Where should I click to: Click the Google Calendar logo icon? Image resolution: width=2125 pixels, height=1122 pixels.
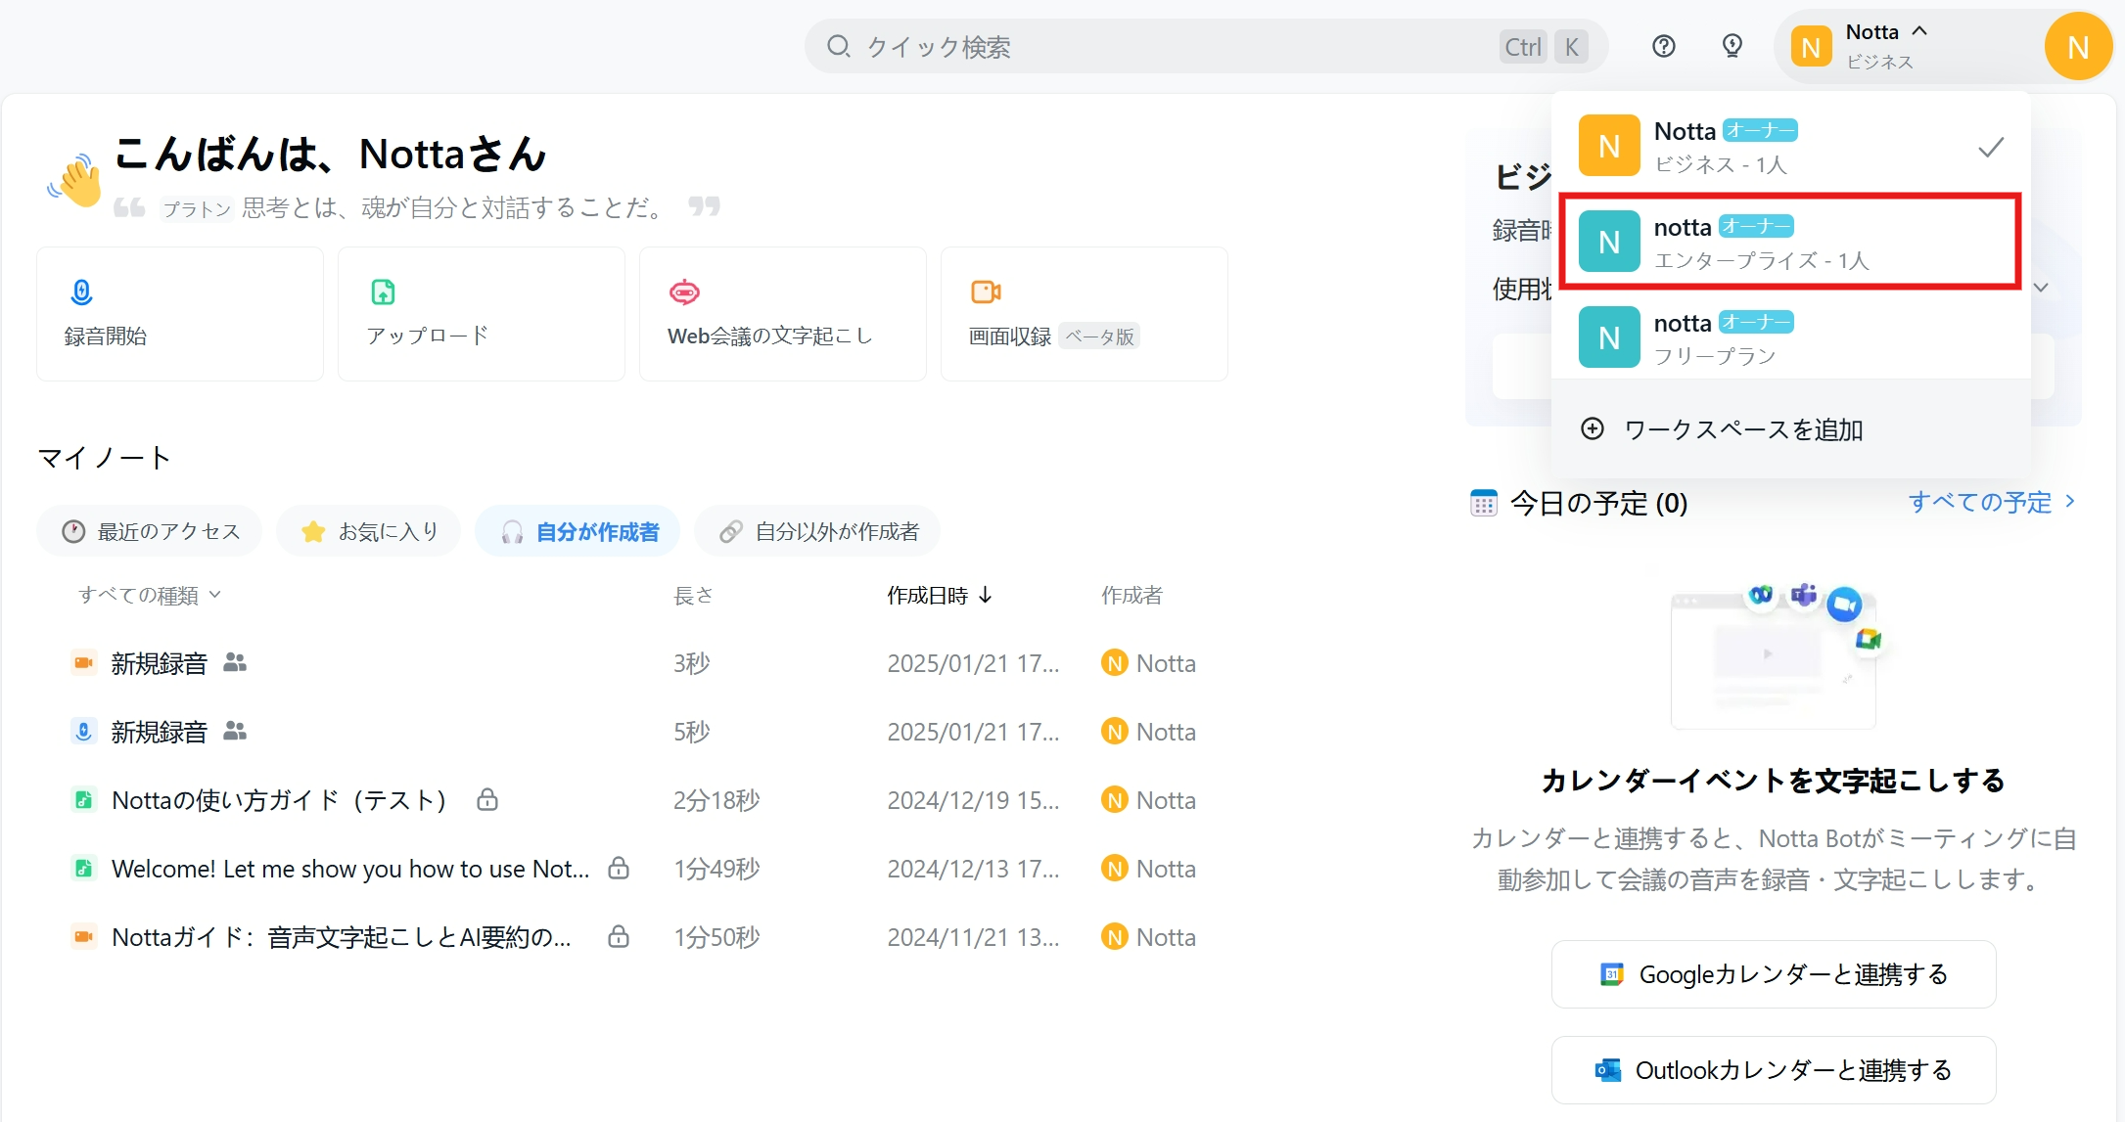point(1611,974)
